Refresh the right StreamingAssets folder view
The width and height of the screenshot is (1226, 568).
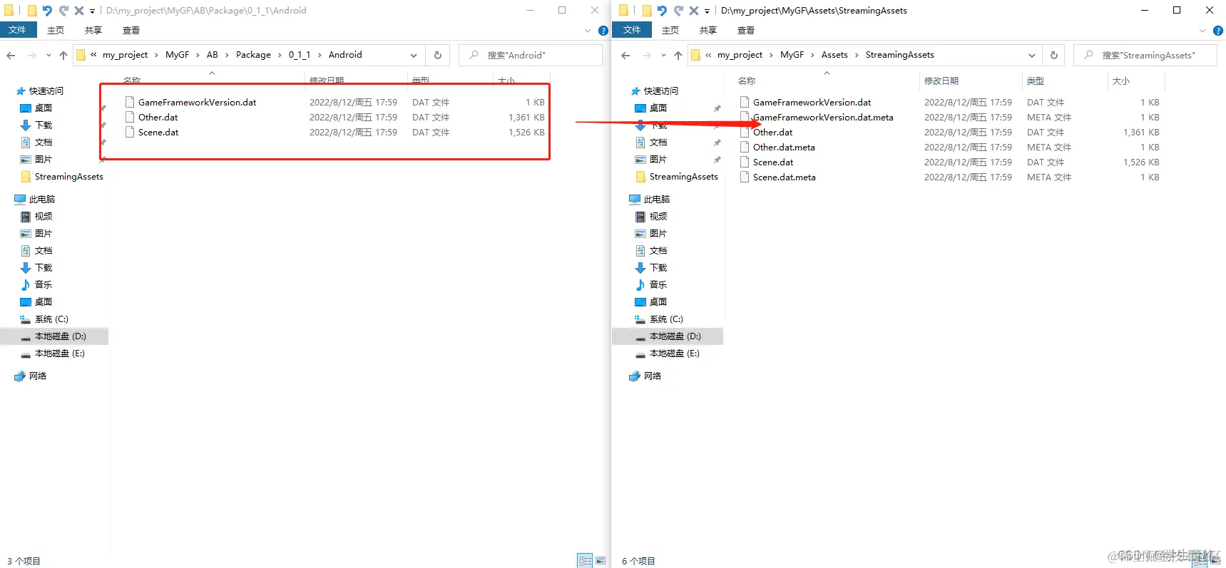pyautogui.click(x=1054, y=55)
